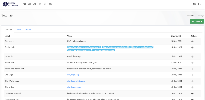Click the '28 Dec, 2021' date cell

[176, 41]
